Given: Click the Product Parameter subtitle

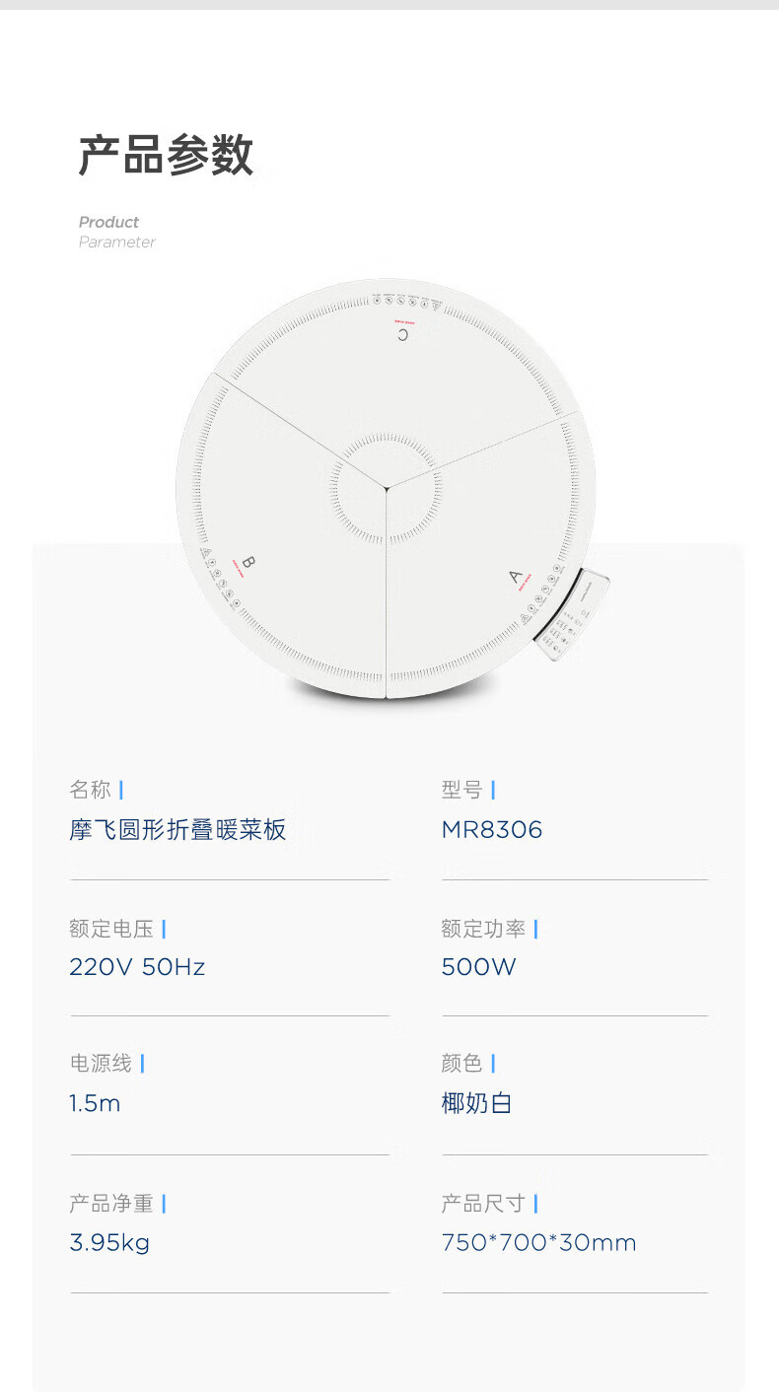Looking at the screenshot, I should tap(116, 232).
